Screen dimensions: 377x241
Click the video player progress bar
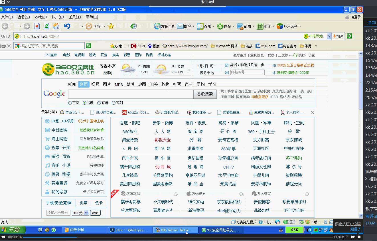pos(177,237)
